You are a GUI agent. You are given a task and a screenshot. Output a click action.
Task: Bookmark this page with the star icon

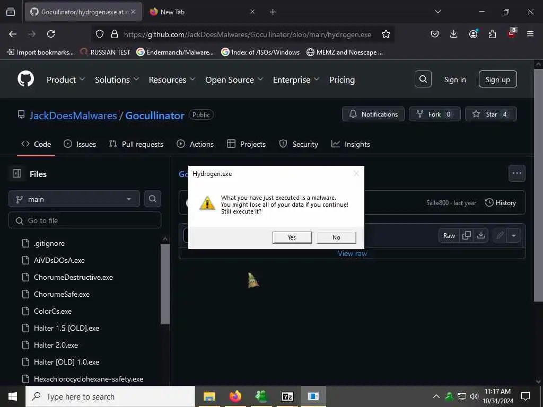[386, 34]
